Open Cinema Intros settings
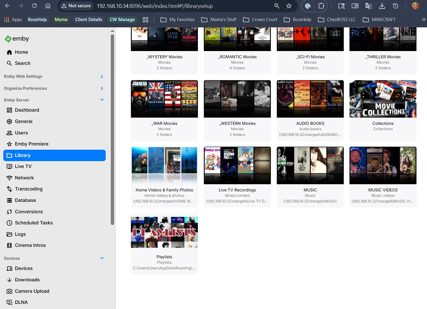 click(30, 245)
